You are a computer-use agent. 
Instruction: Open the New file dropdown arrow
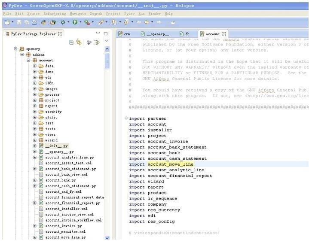coord(12,22)
